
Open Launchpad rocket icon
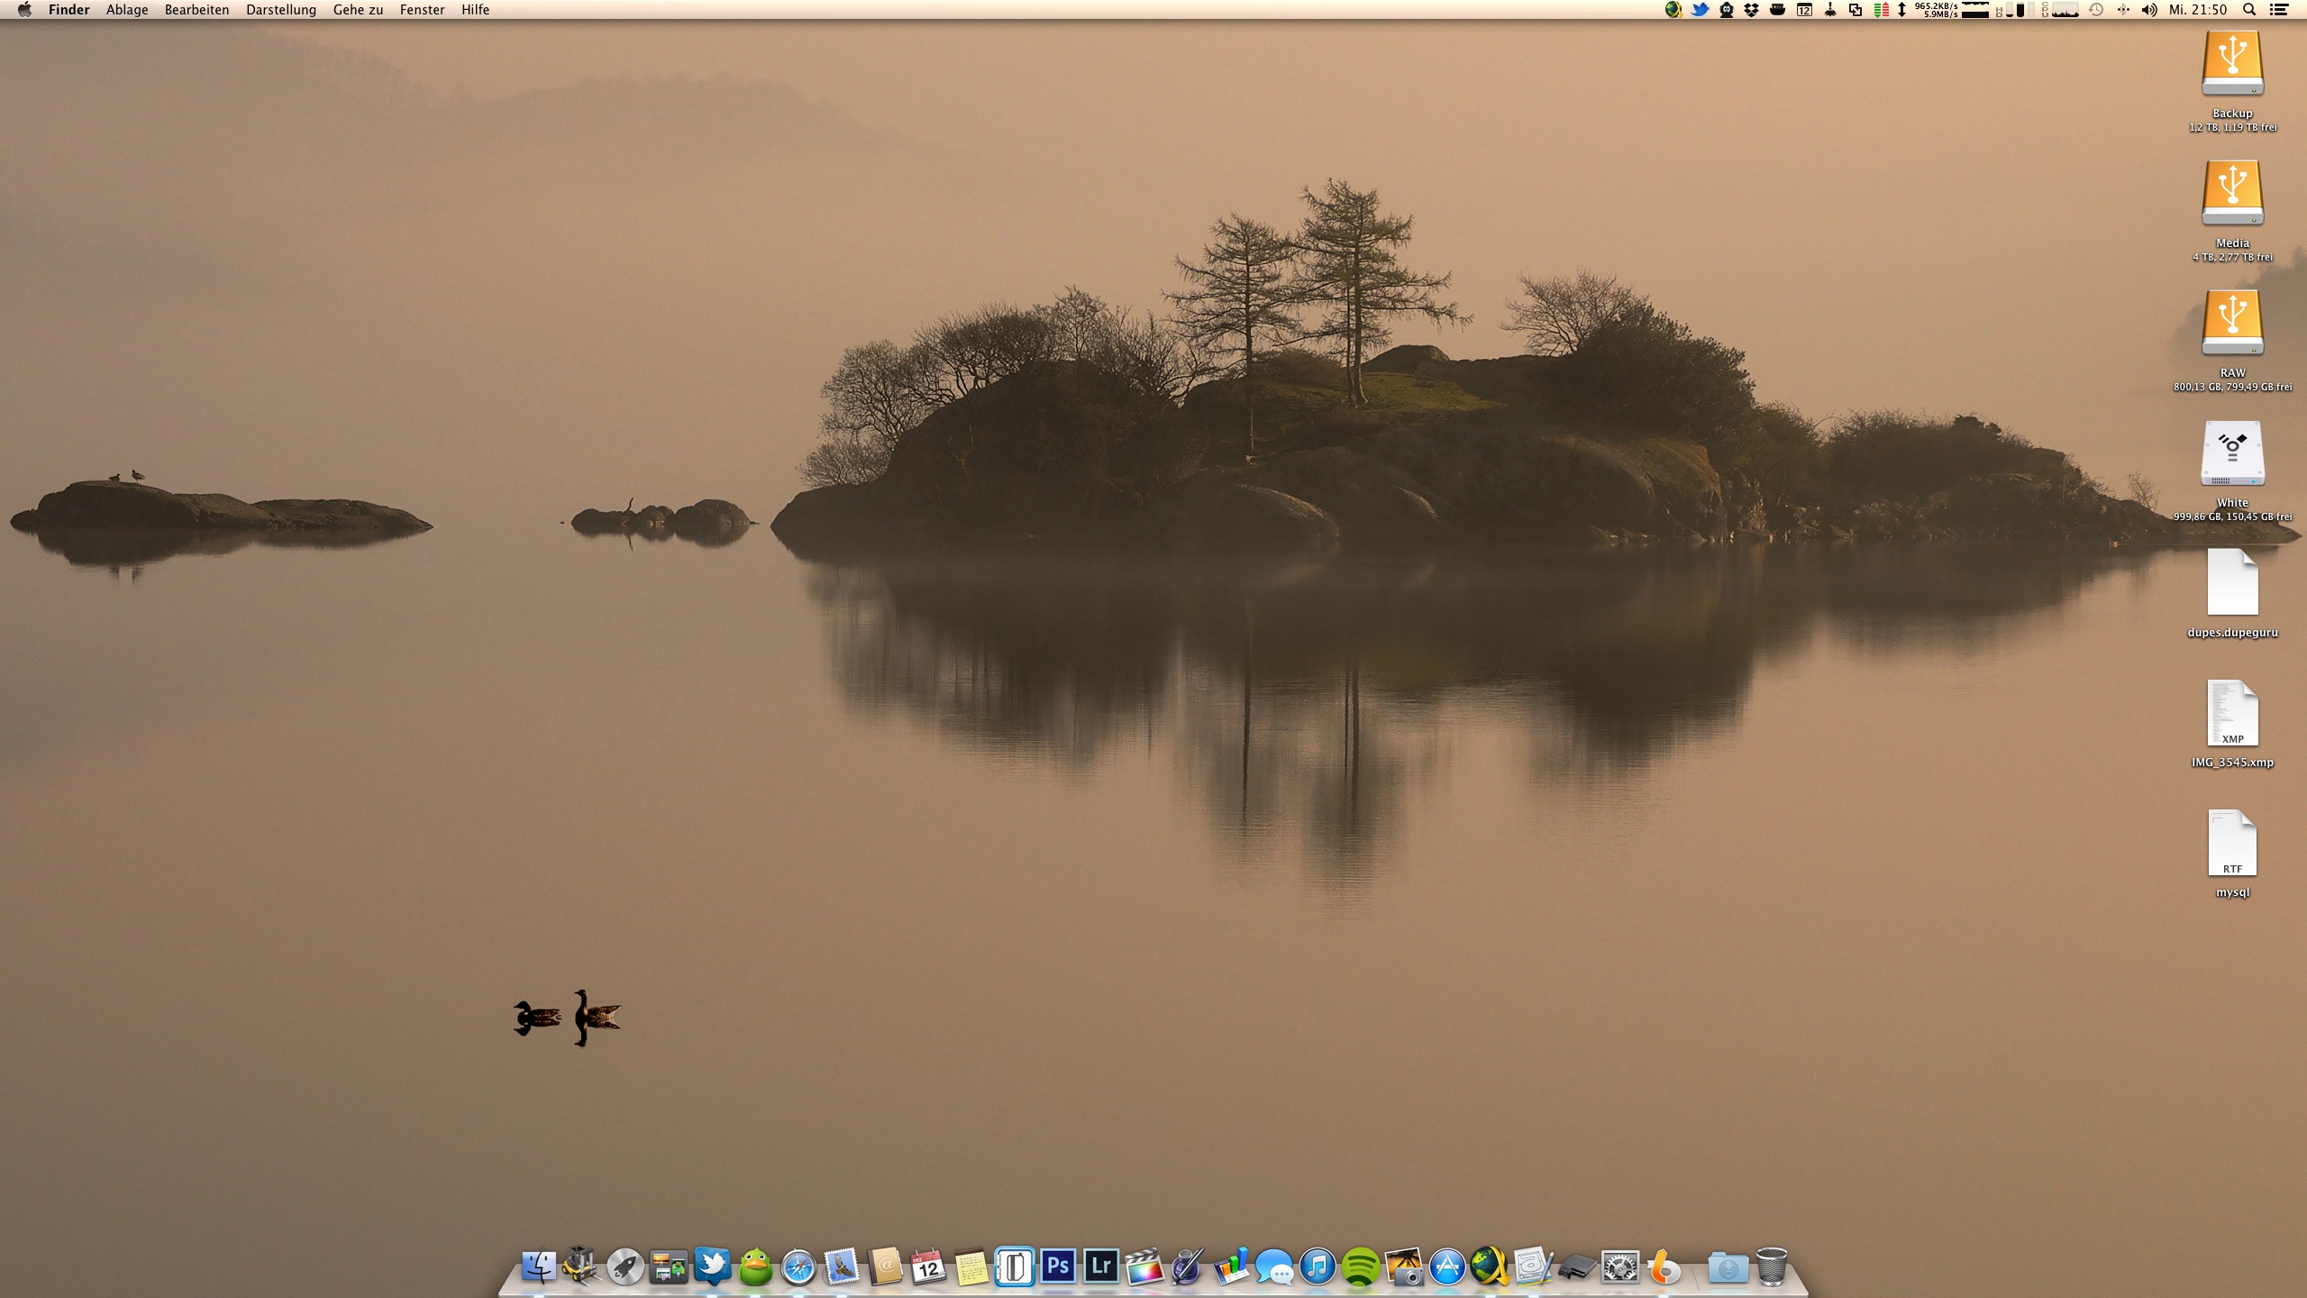coord(625,1266)
